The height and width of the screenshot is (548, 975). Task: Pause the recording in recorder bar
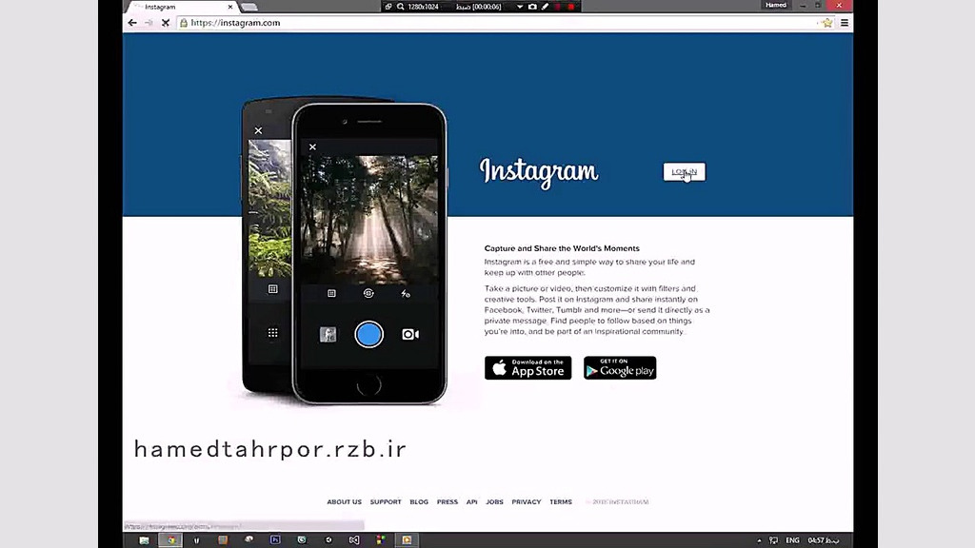[x=558, y=7]
